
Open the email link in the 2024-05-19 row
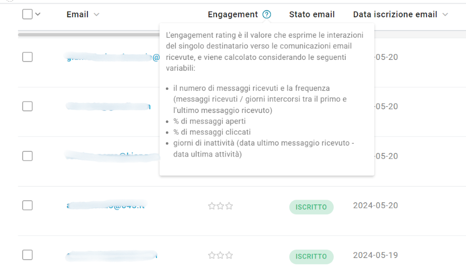pos(112,255)
